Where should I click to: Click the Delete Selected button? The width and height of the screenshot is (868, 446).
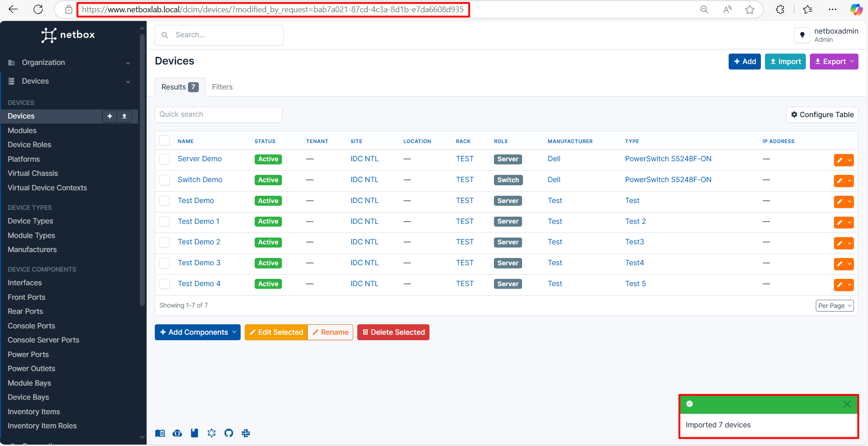pos(393,332)
